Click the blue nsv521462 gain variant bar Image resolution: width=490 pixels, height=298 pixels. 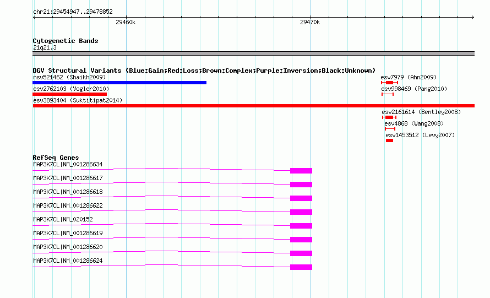pos(119,83)
